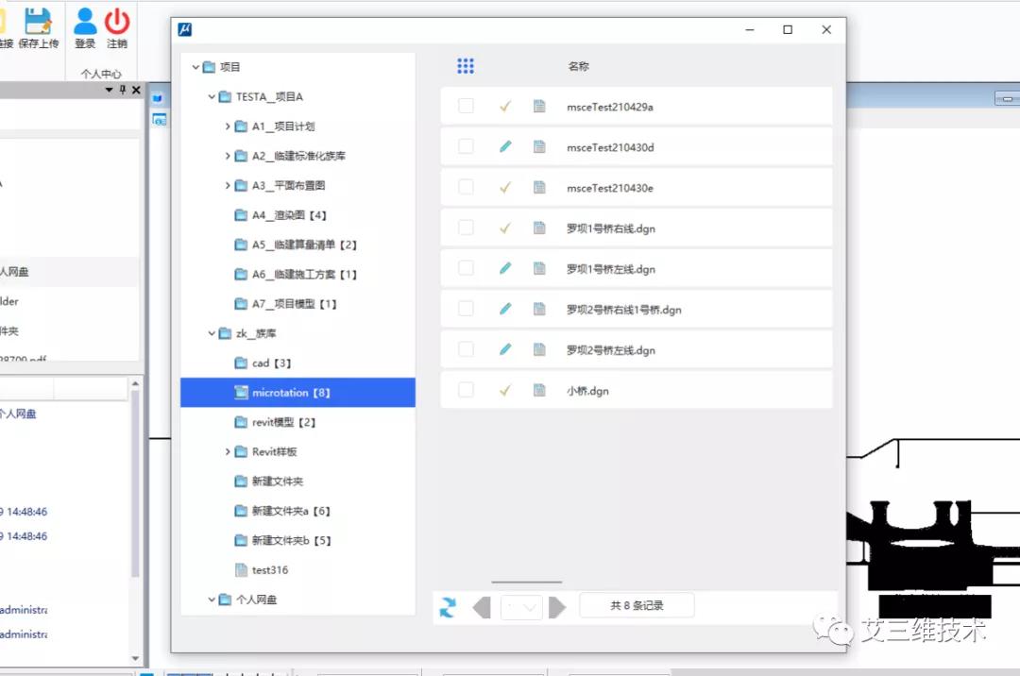Click the refresh icon at bottom of list
Viewport: 1020px width, 676px height.
[x=447, y=608]
